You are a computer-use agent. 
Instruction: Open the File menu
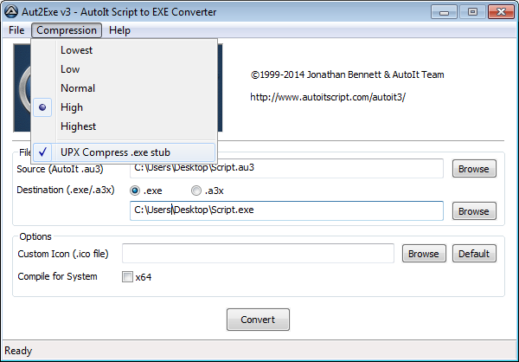tap(16, 30)
